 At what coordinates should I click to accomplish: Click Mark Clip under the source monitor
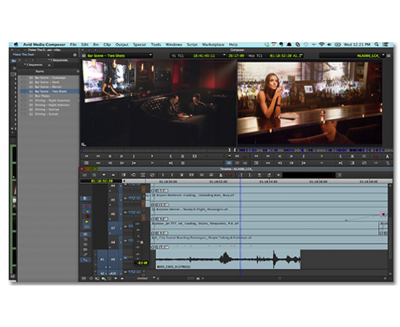pyautogui.click(x=183, y=156)
